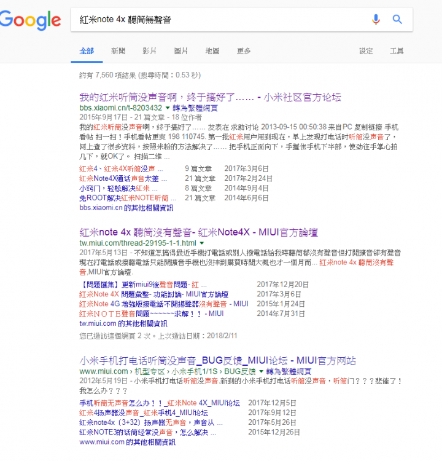This screenshot has width=442, height=461.
Task: Open sublink 紅米Note 4G 增強版接電話不開揚聲器沒有聲音
Action: coord(164,304)
